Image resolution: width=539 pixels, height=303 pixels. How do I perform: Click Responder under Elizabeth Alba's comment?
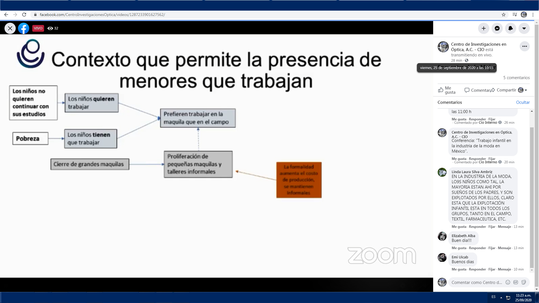[x=477, y=248]
